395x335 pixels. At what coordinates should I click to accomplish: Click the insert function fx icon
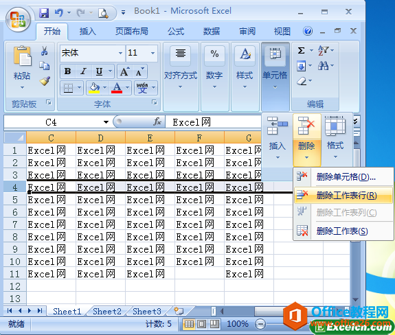[157, 122]
